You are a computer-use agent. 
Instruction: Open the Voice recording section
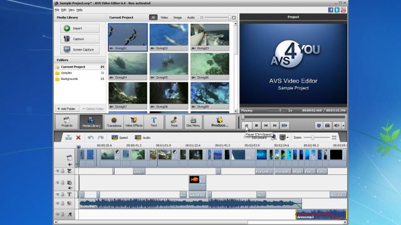coord(174,122)
